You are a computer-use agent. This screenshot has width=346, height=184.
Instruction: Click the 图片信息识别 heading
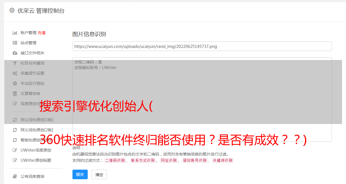[89, 34]
